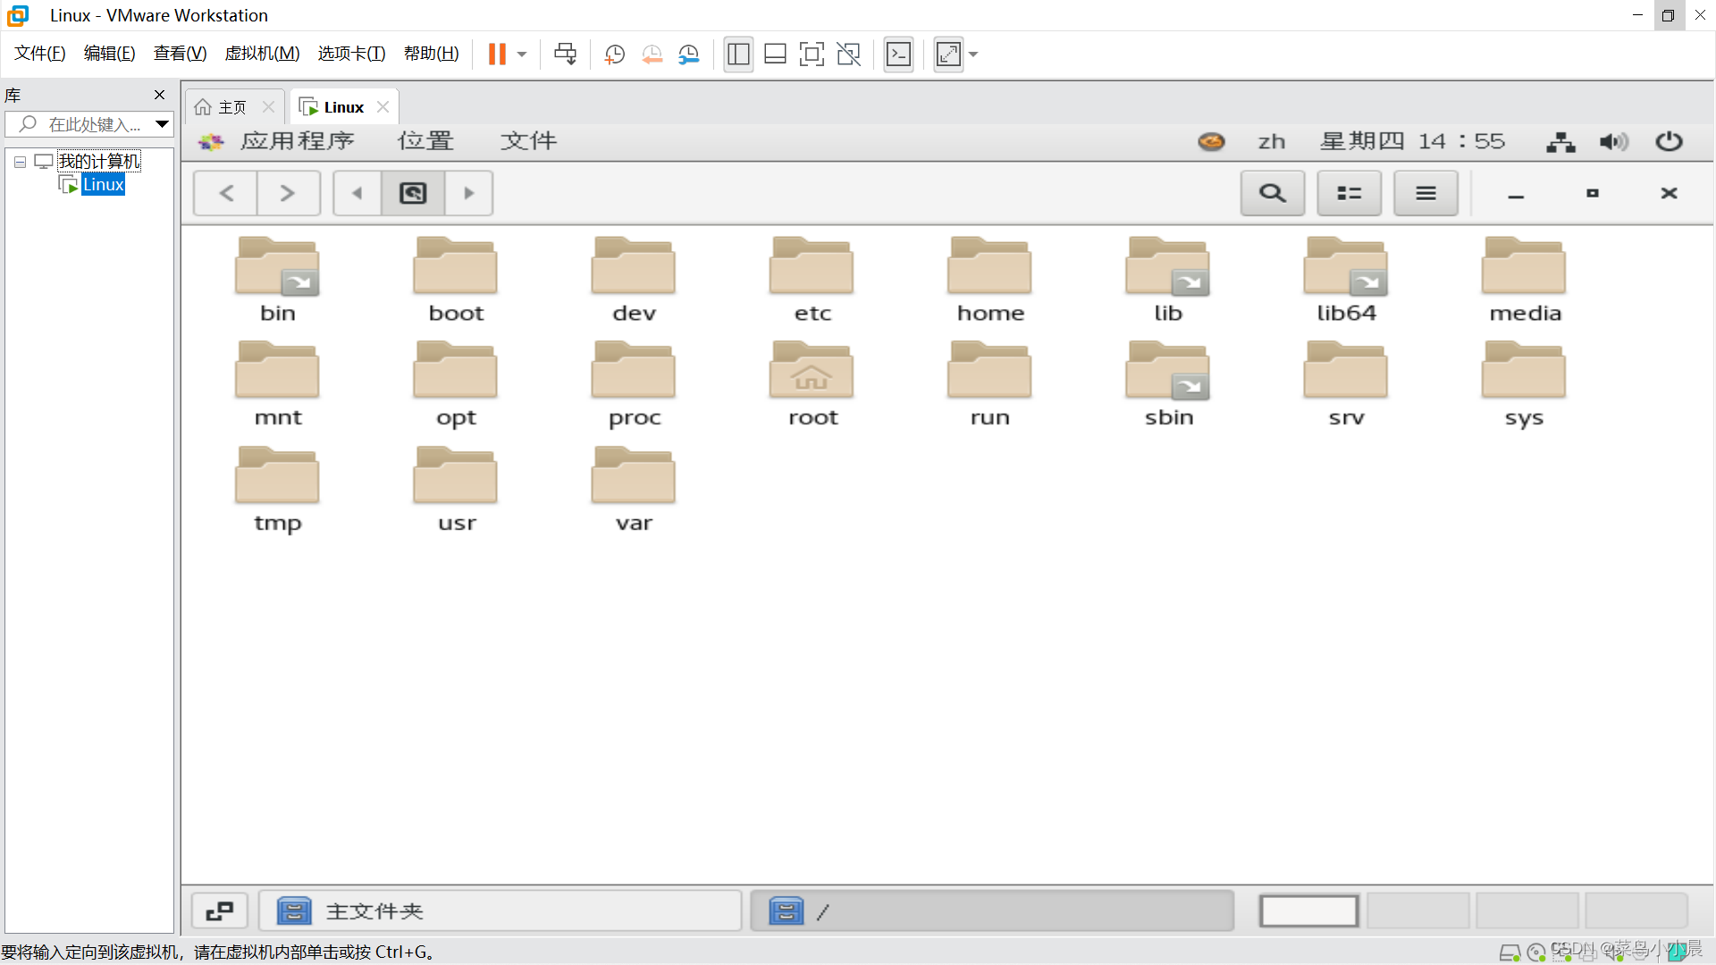1716x965 pixels.
Task: Click the first workspace switcher box
Action: coord(1308,910)
